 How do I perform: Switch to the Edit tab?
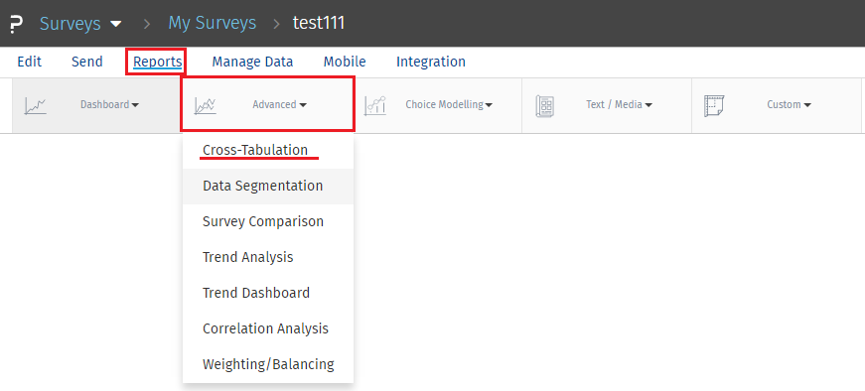[29, 62]
